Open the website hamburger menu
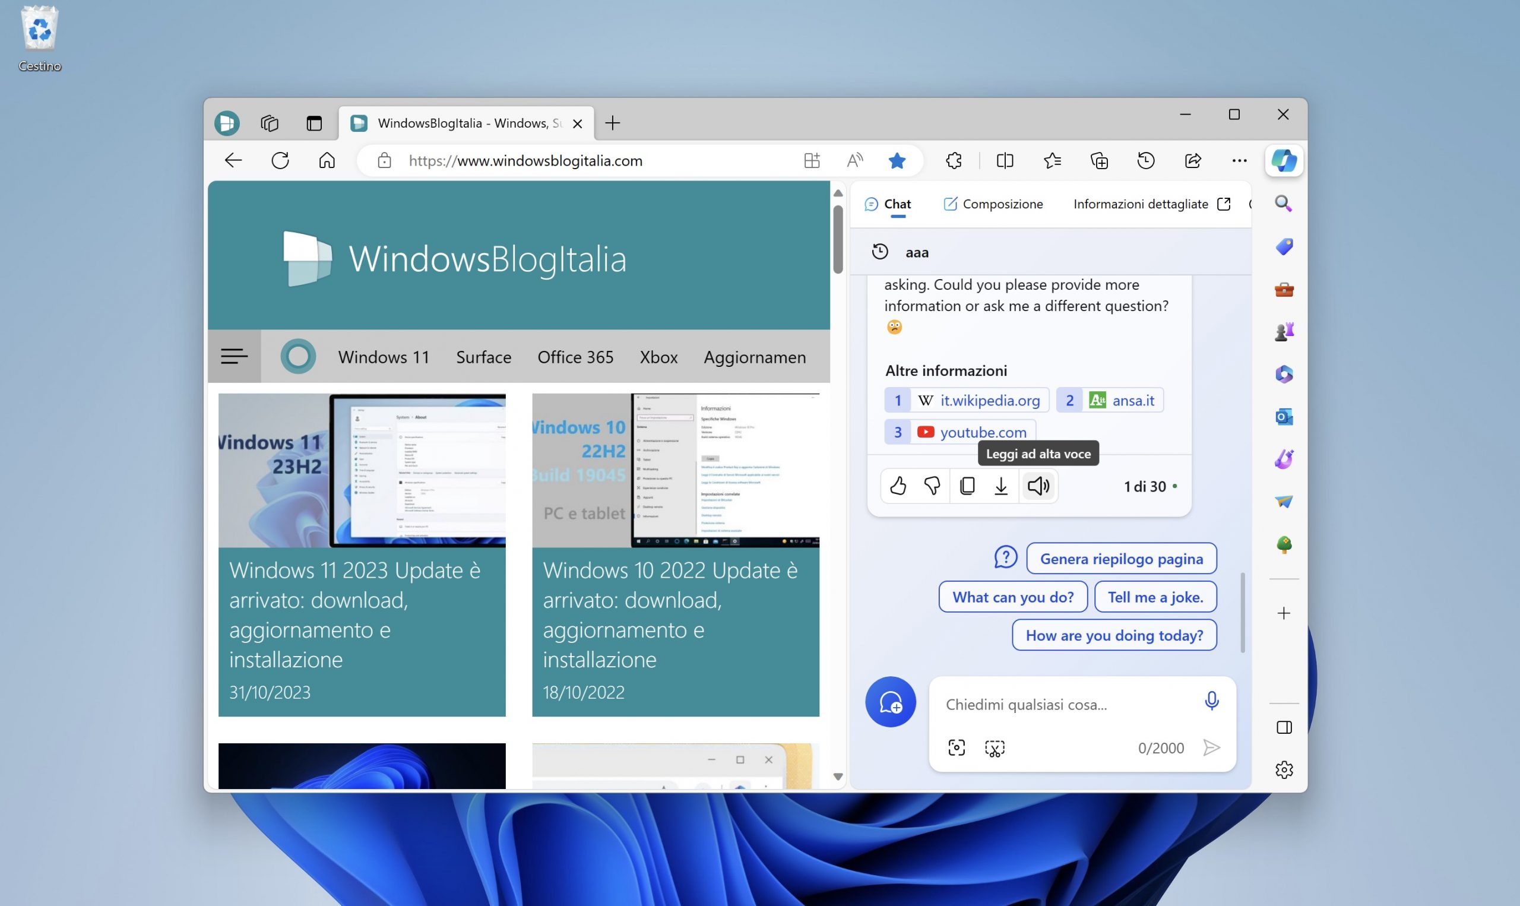Image resolution: width=1520 pixels, height=906 pixels. click(235, 357)
